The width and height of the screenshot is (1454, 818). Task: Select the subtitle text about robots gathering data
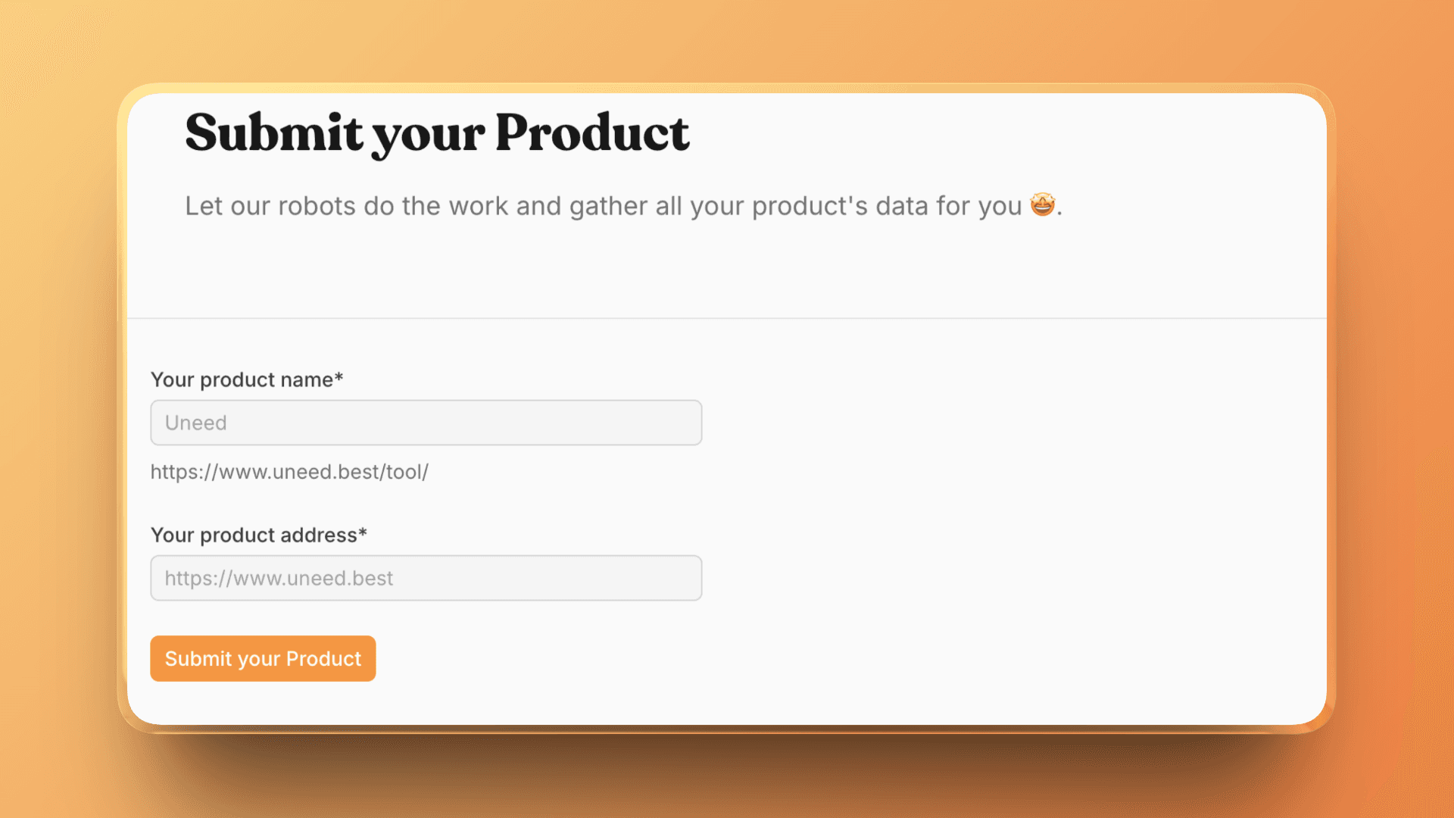tap(622, 205)
